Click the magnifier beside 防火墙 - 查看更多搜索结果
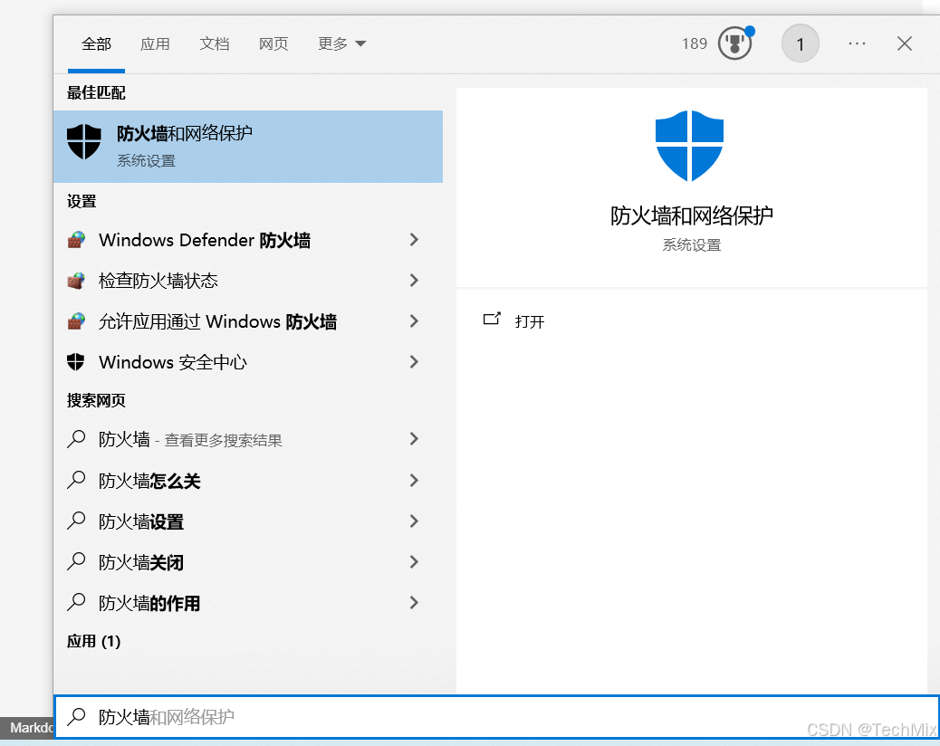This screenshot has width=940, height=746. (76, 439)
